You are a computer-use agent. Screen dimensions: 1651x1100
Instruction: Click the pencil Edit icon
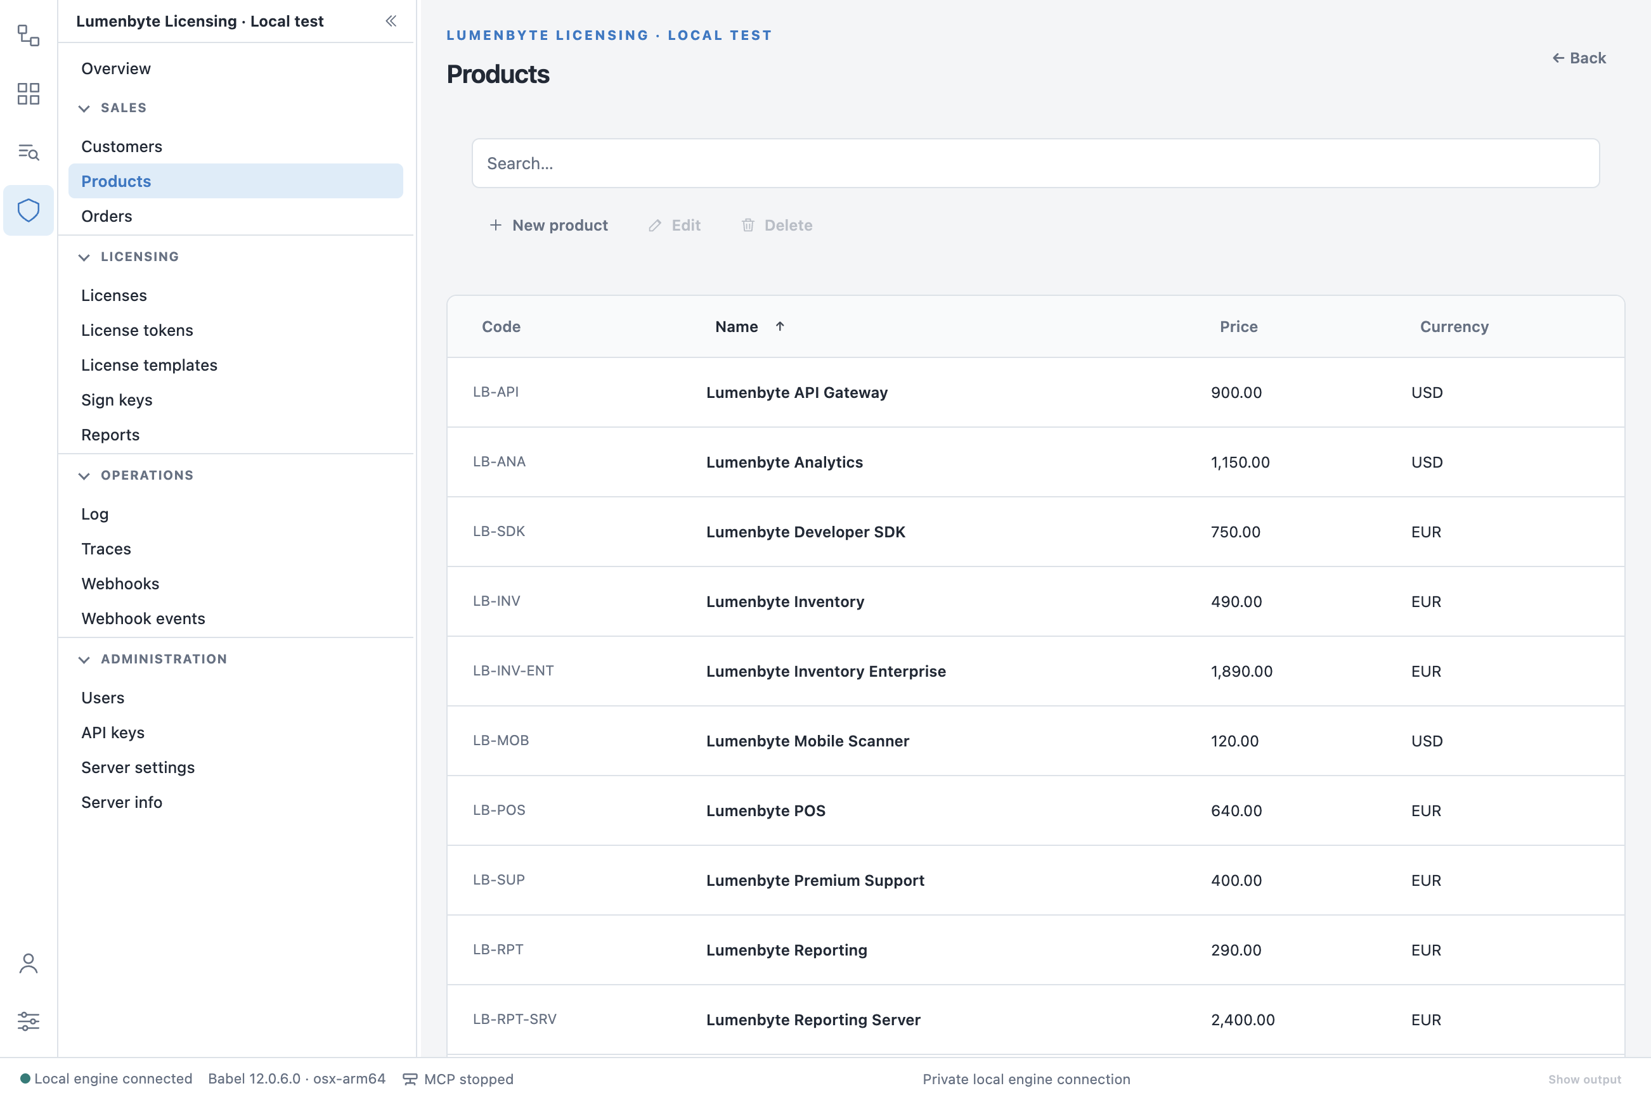655,225
